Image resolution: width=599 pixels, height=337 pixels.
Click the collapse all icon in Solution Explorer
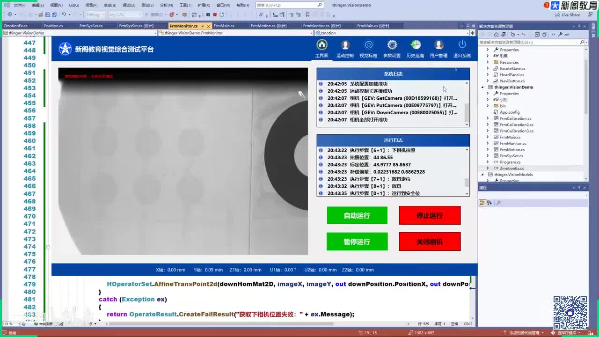pos(537,34)
